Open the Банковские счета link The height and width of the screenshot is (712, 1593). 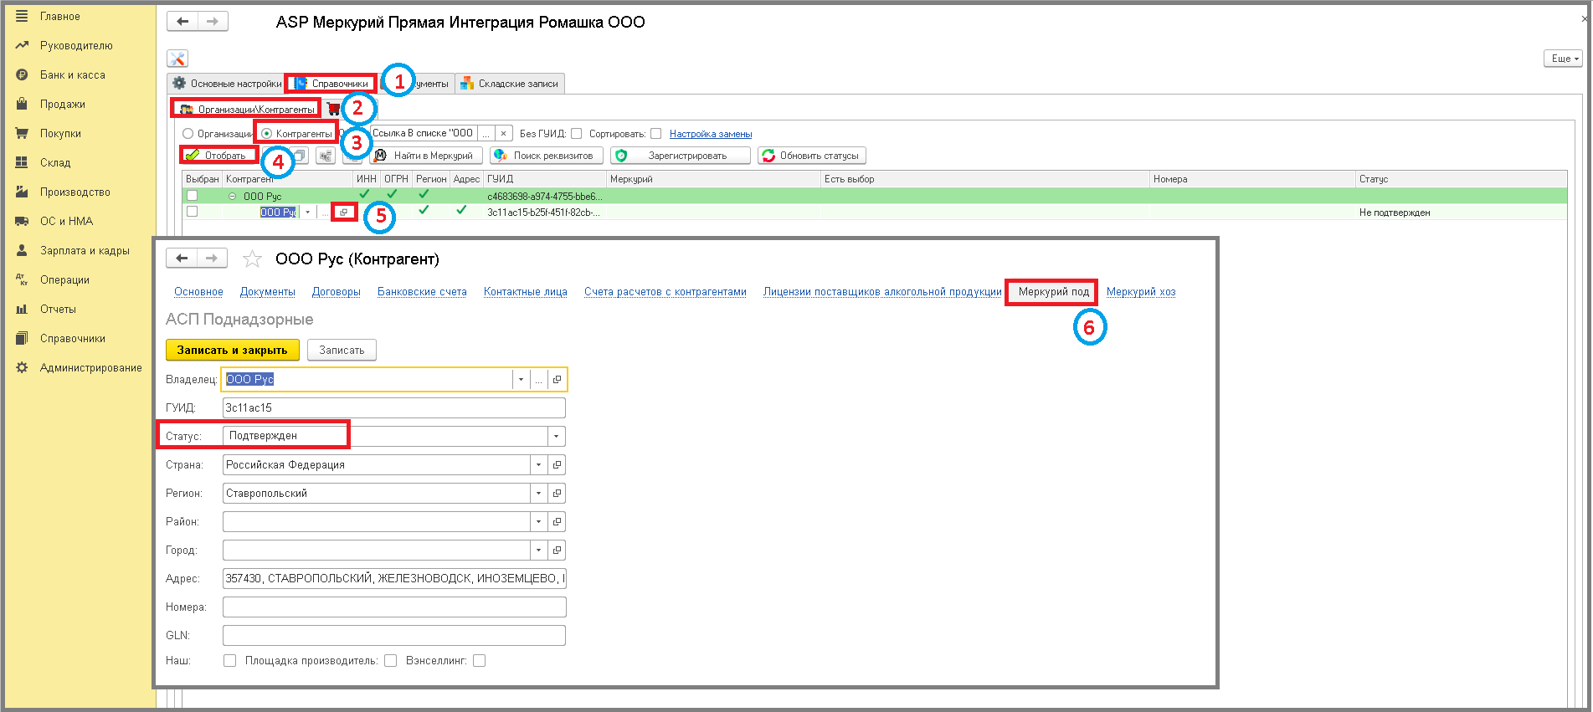(x=422, y=292)
